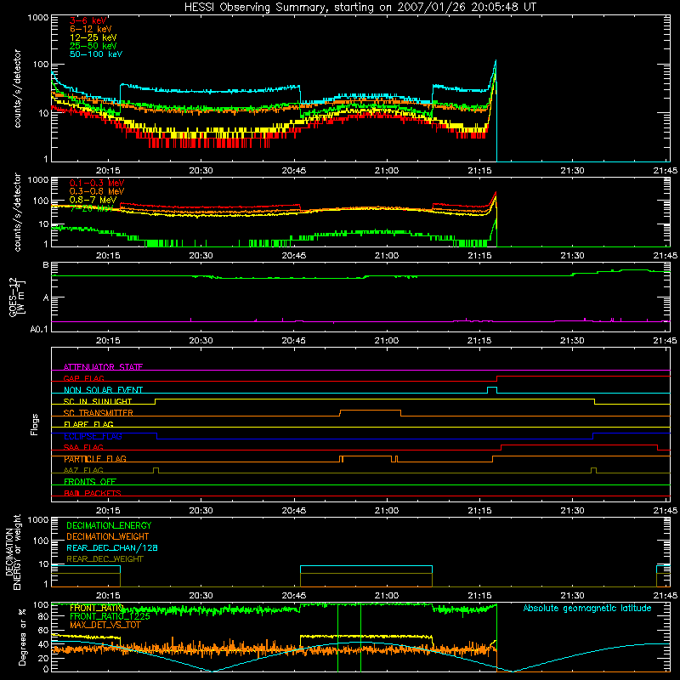Click the "NON_SOLAR_EVENT" flag label
This screenshot has height=680, width=680.
103,390
